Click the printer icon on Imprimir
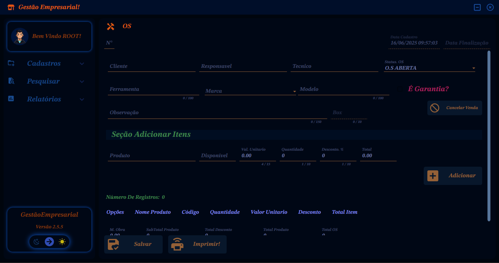The height and width of the screenshot is (263, 499). click(177, 244)
